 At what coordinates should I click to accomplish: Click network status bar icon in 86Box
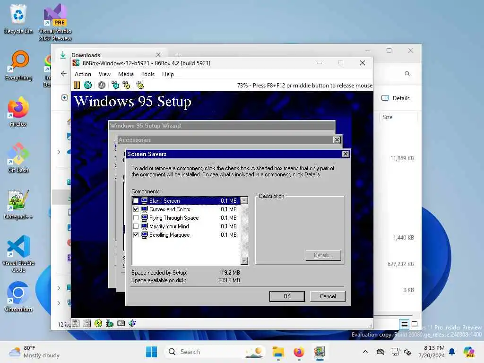[110, 323]
